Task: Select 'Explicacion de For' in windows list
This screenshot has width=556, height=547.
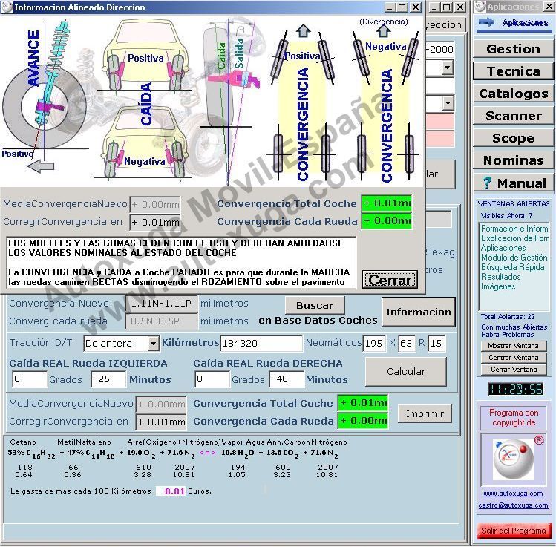Action: click(x=514, y=238)
